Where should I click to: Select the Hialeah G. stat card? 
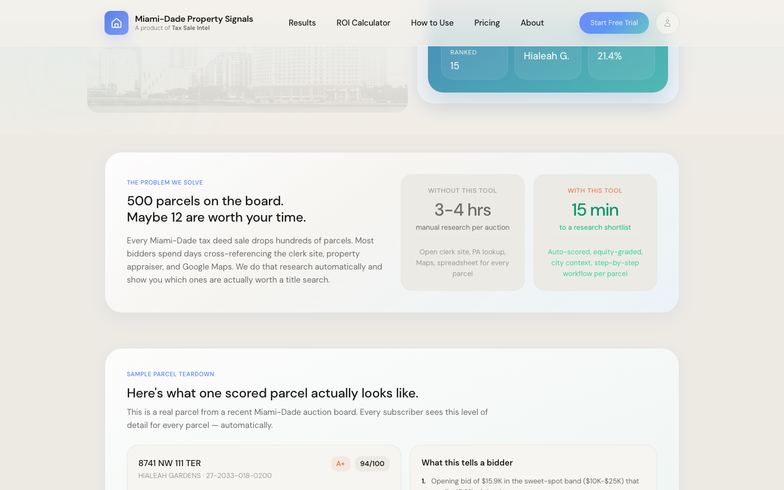[547, 61]
